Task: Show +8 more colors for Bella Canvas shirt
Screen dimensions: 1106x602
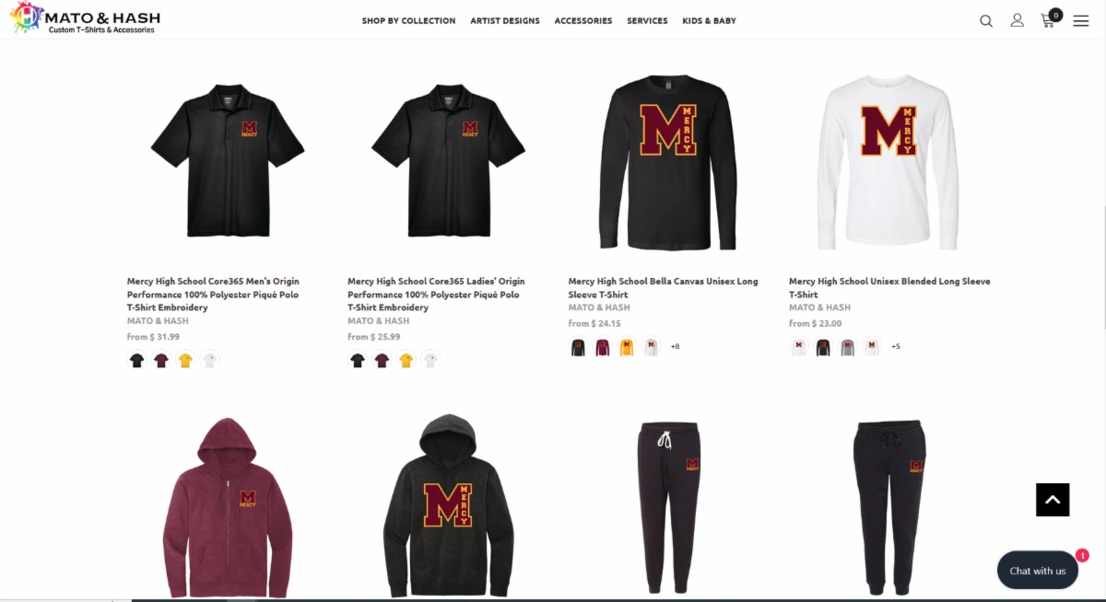Action: pos(676,347)
